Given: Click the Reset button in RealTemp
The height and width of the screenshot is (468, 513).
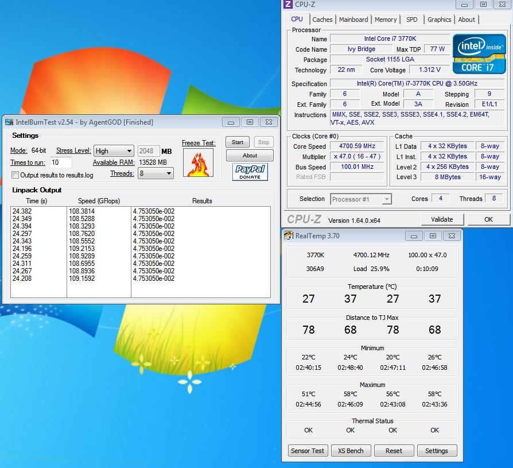Looking at the screenshot, I should coord(394,451).
